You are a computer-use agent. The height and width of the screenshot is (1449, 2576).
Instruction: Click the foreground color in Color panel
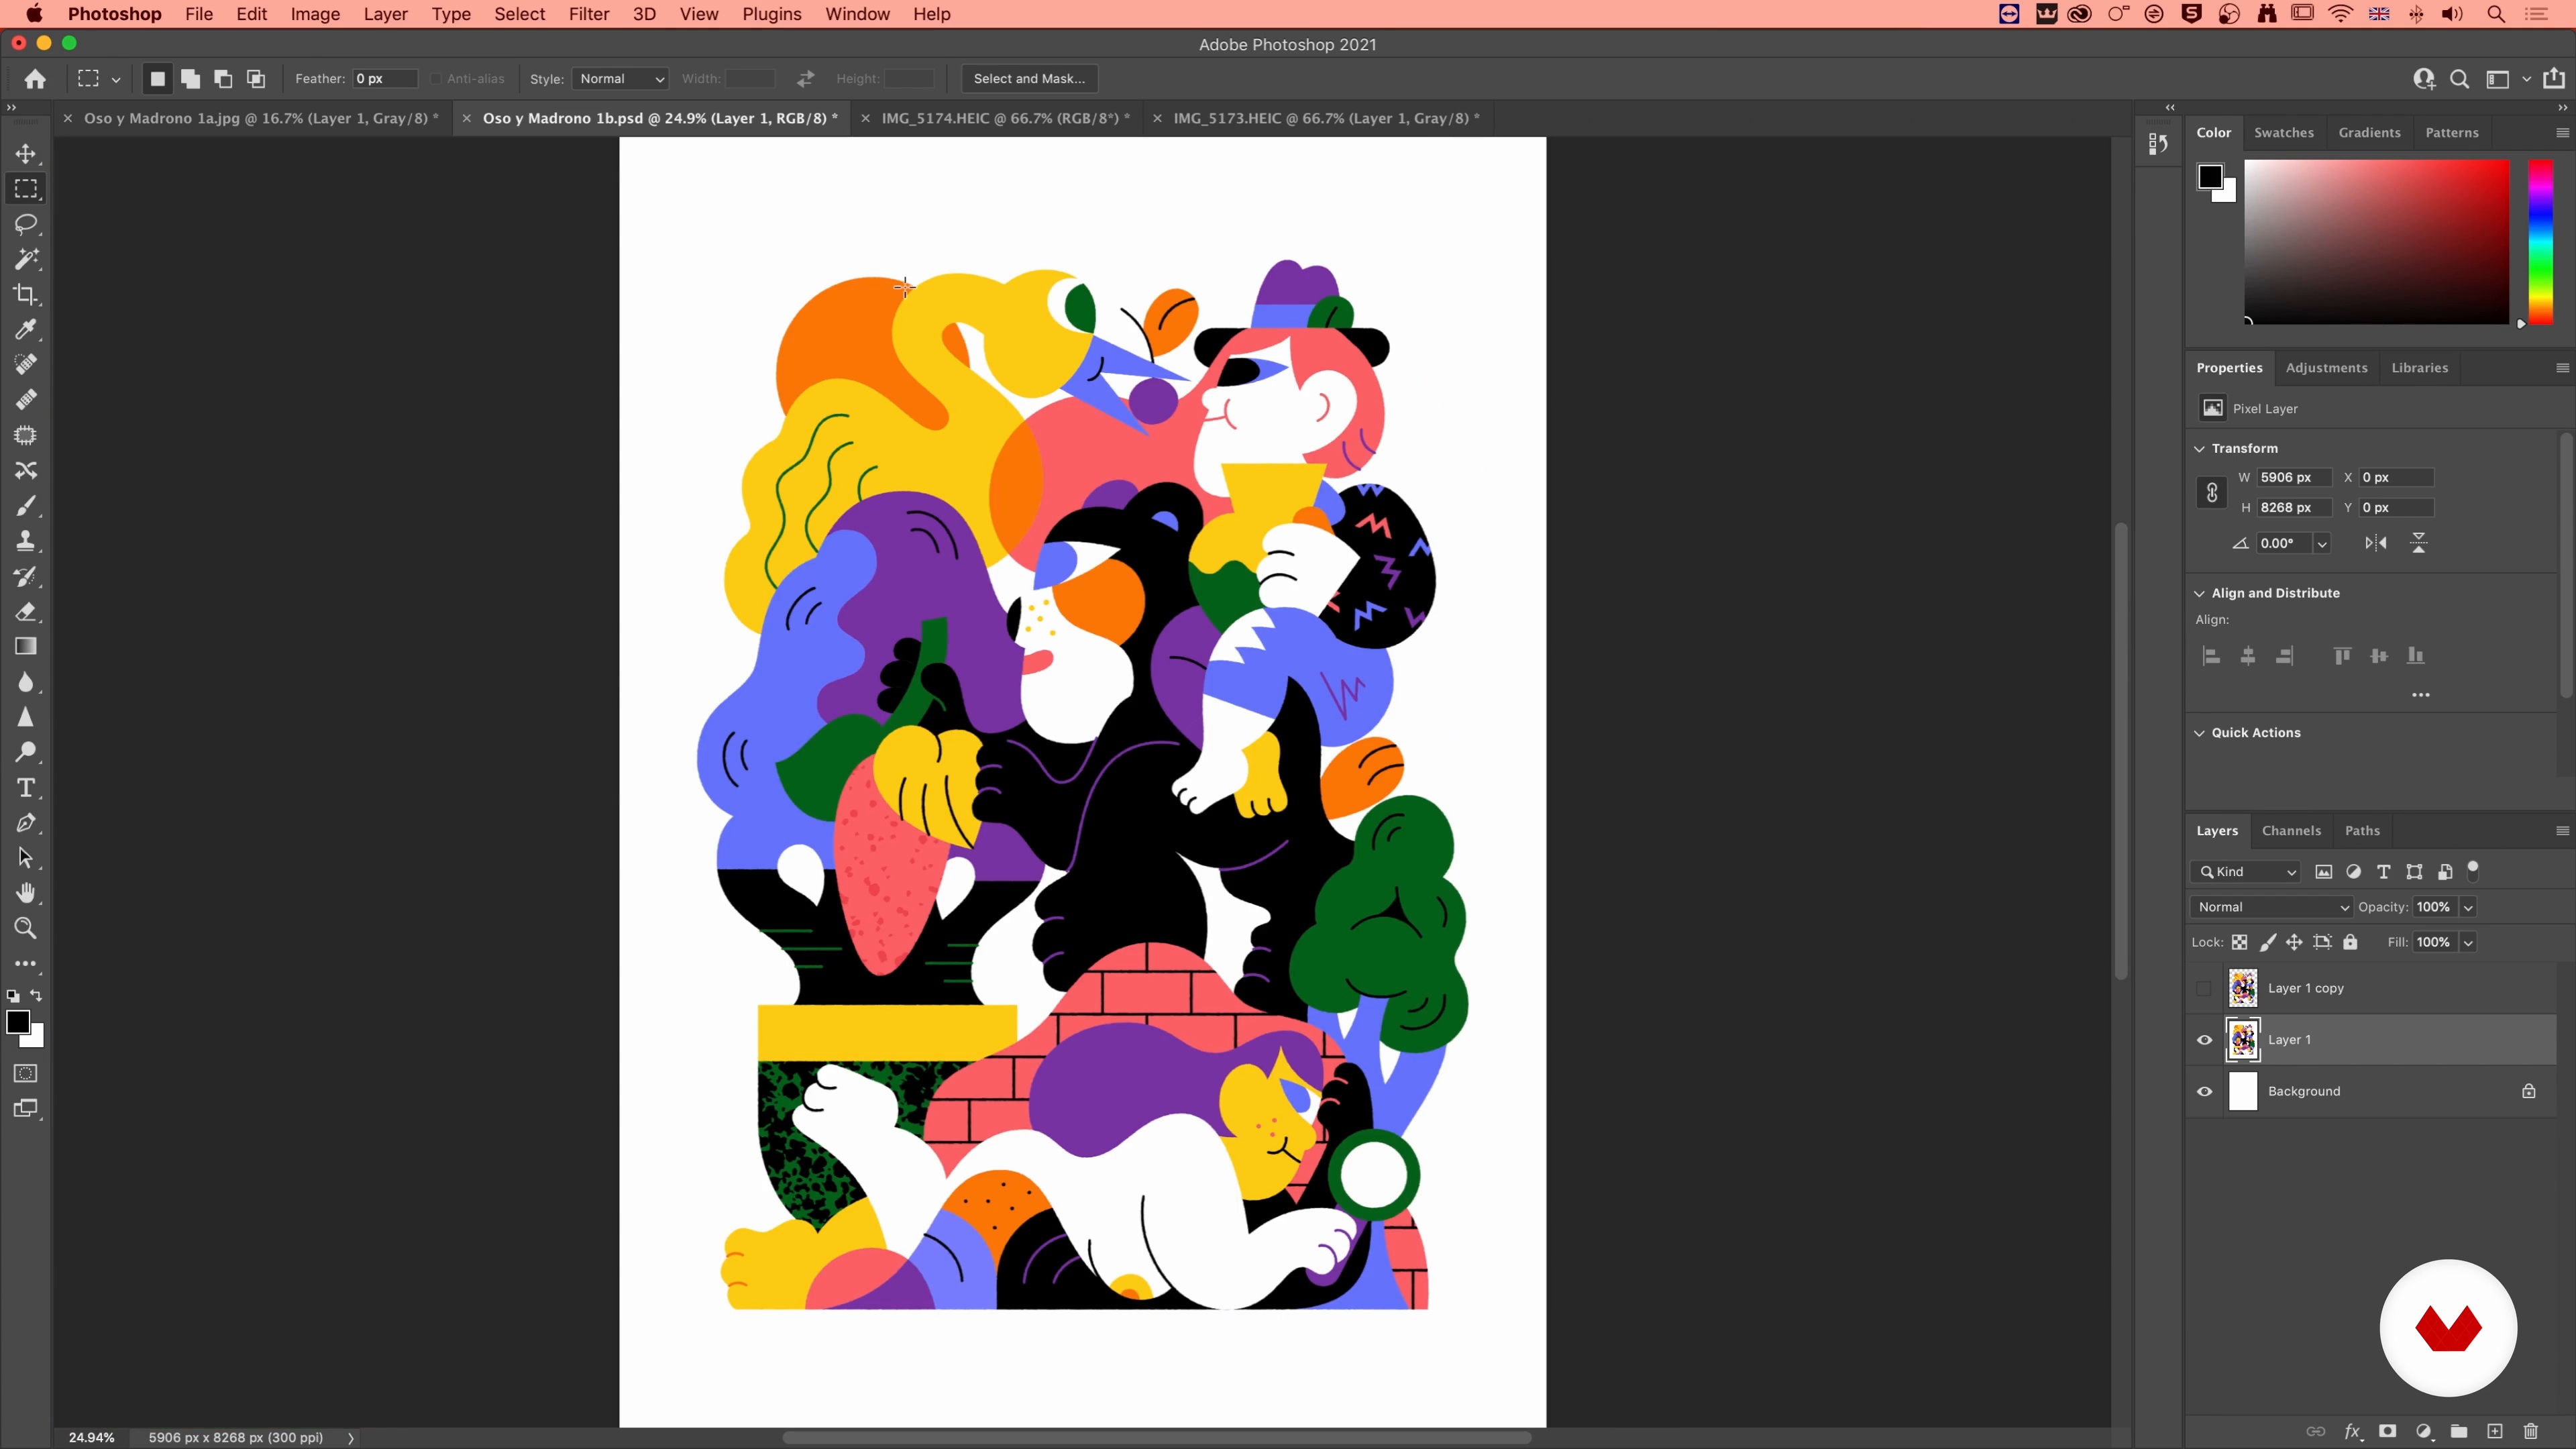click(x=2210, y=177)
